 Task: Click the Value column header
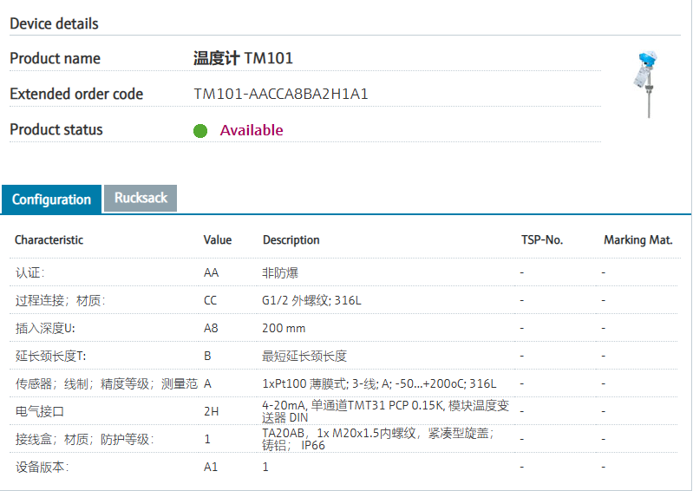tap(218, 239)
